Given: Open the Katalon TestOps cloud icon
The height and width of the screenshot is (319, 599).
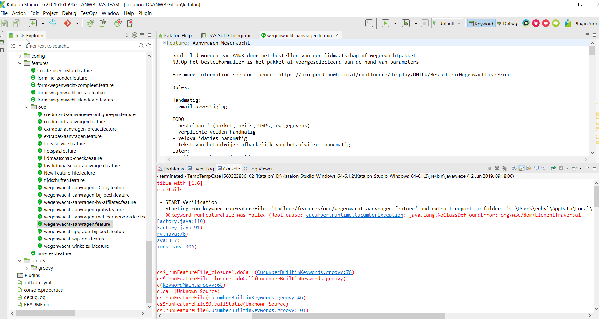Looking at the screenshot, I should click(53, 23).
